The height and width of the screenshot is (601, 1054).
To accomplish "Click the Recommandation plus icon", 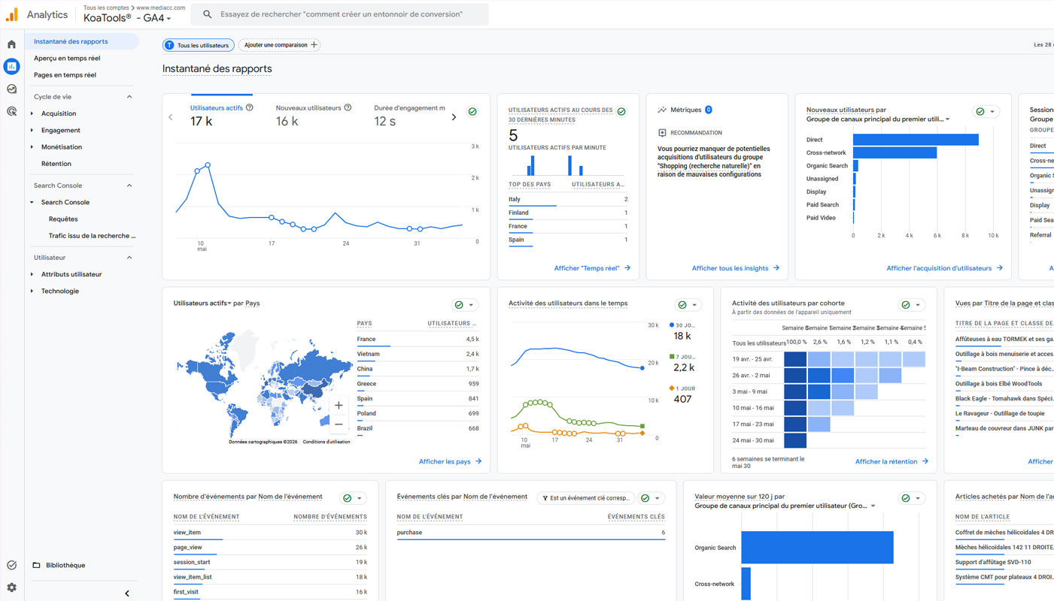I will pyautogui.click(x=662, y=133).
